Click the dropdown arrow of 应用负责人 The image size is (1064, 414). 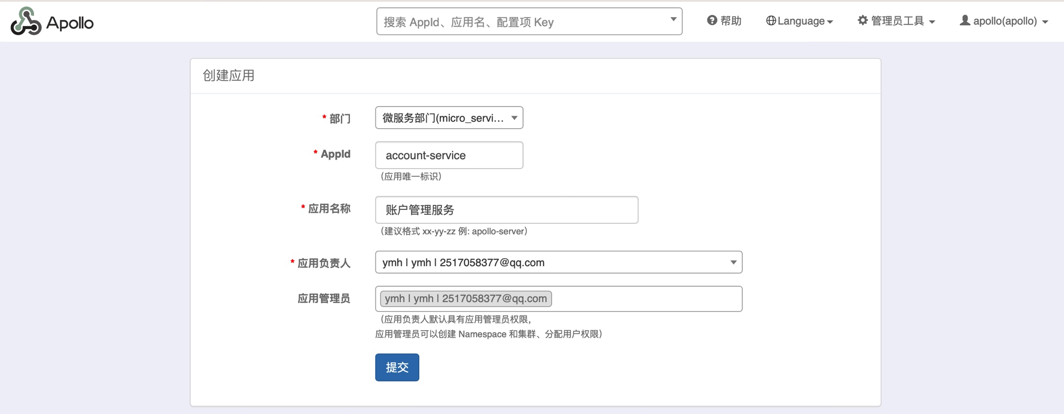coord(733,263)
